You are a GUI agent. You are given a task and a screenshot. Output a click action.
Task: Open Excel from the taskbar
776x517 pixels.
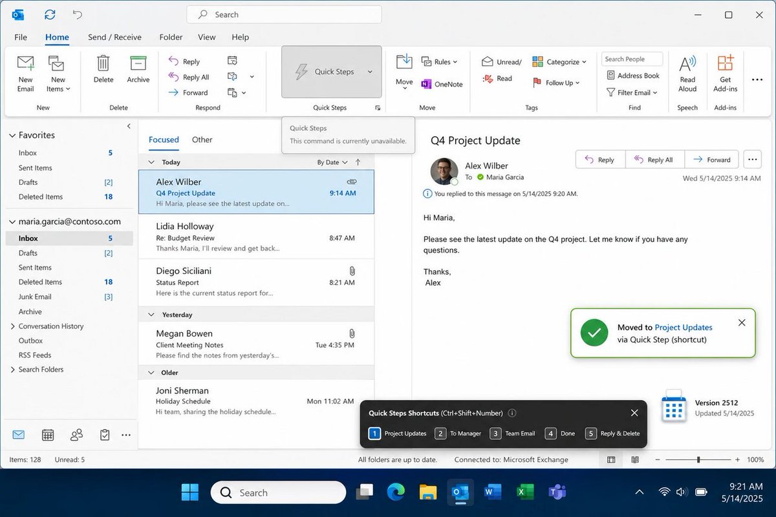524,492
